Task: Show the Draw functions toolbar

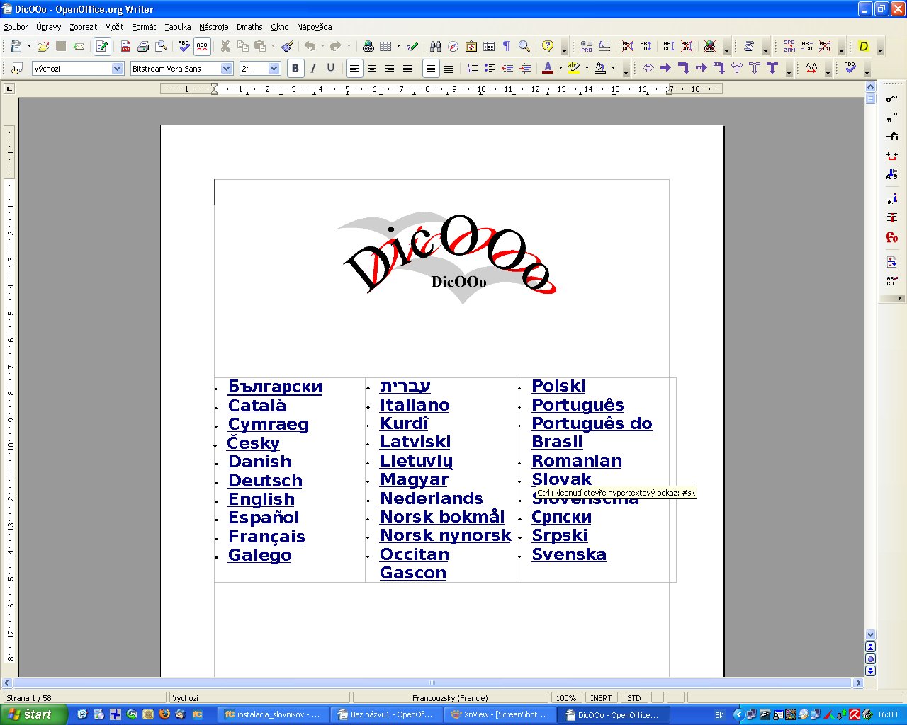Action: click(412, 46)
